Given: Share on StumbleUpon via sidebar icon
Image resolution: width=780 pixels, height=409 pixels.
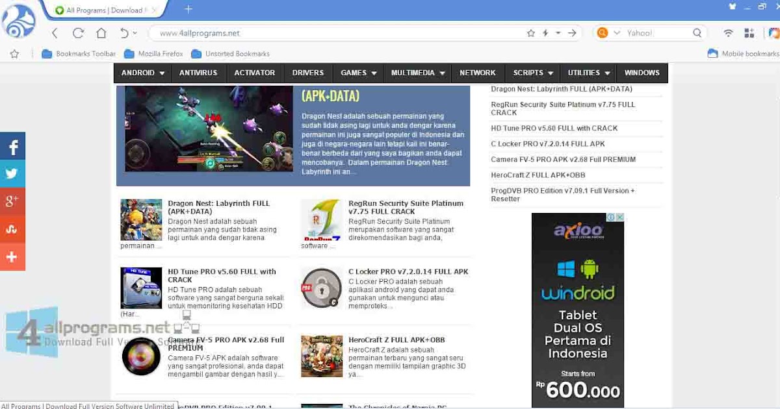Looking at the screenshot, I should point(12,229).
